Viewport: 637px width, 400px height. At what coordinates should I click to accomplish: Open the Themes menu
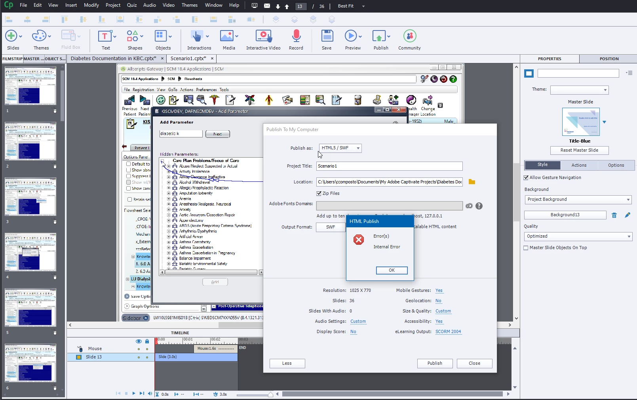coord(190,5)
